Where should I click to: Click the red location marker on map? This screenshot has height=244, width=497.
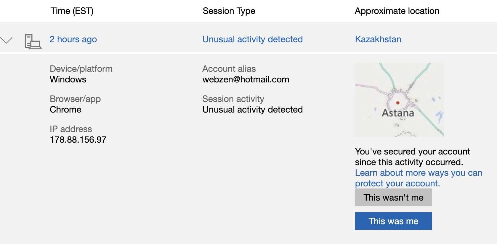pyautogui.click(x=398, y=103)
